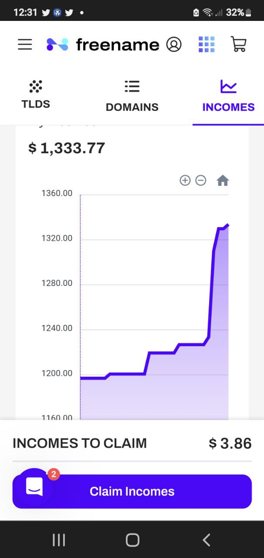Open the apps grid icon

tap(206, 44)
